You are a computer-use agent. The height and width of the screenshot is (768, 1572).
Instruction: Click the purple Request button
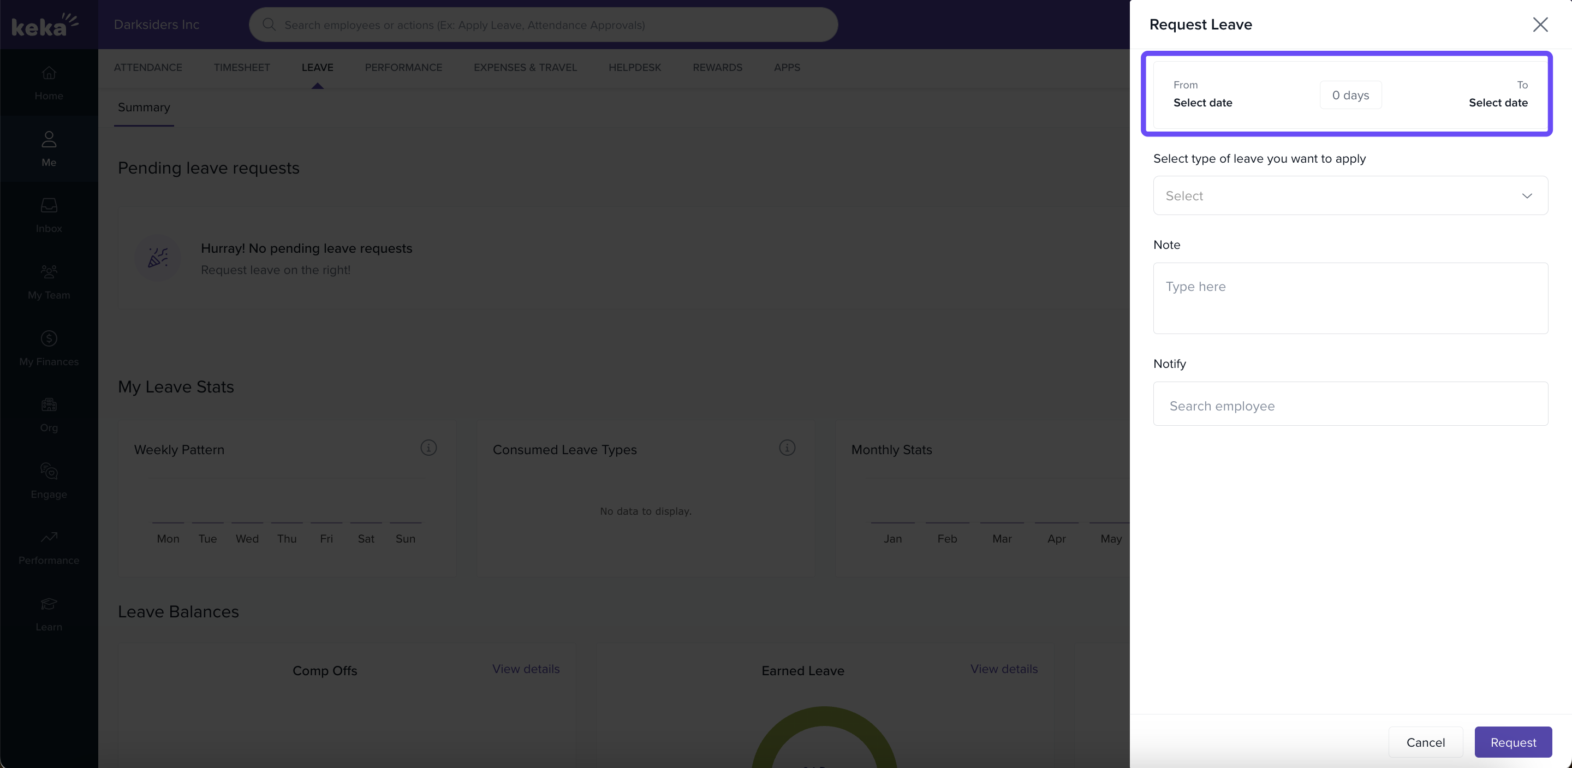click(1513, 742)
